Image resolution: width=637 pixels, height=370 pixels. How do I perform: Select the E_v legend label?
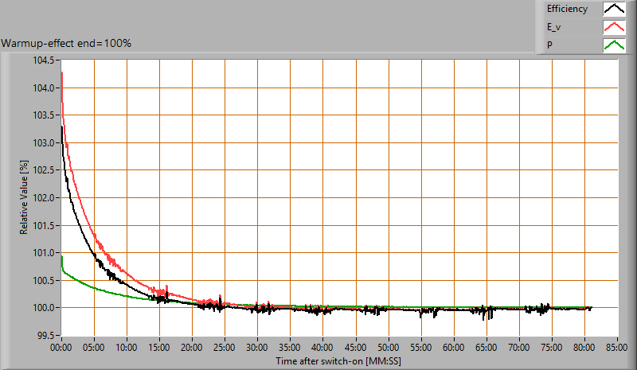tap(555, 28)
